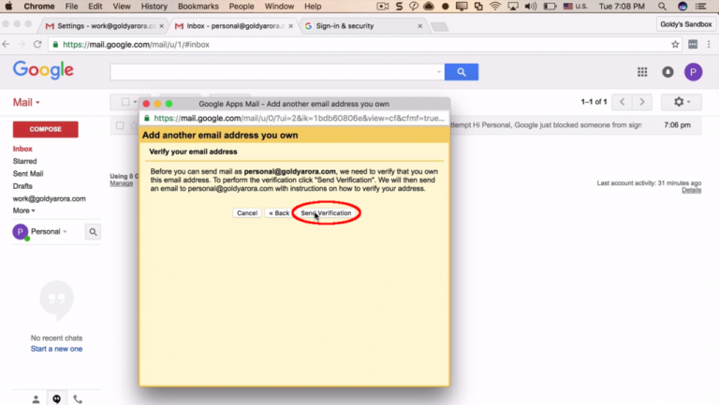Open Chrome's File menu
This screenshot has height=405, width=719.
tap(71, 7)
